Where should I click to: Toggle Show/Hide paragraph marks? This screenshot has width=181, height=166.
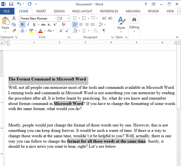104,31
